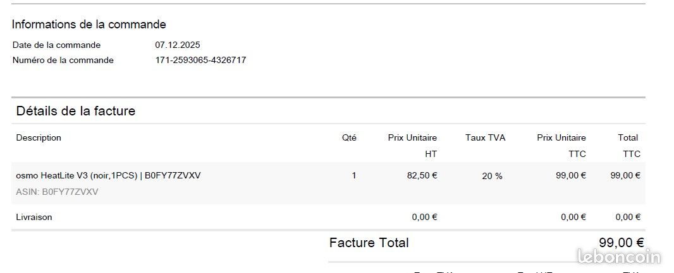Click the Détails de la facture heading
Screen dimensions: 674x273
(76, 111)
